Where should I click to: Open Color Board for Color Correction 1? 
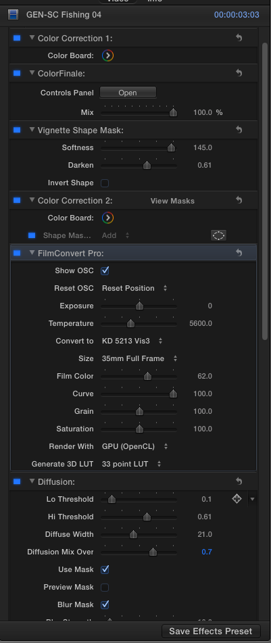[x=108, y=55]
